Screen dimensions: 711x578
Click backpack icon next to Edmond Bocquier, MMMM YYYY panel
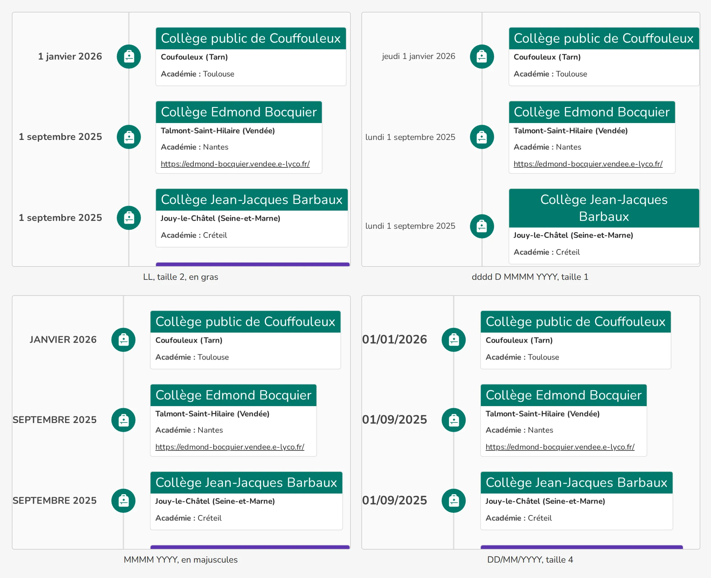(124, 420)
